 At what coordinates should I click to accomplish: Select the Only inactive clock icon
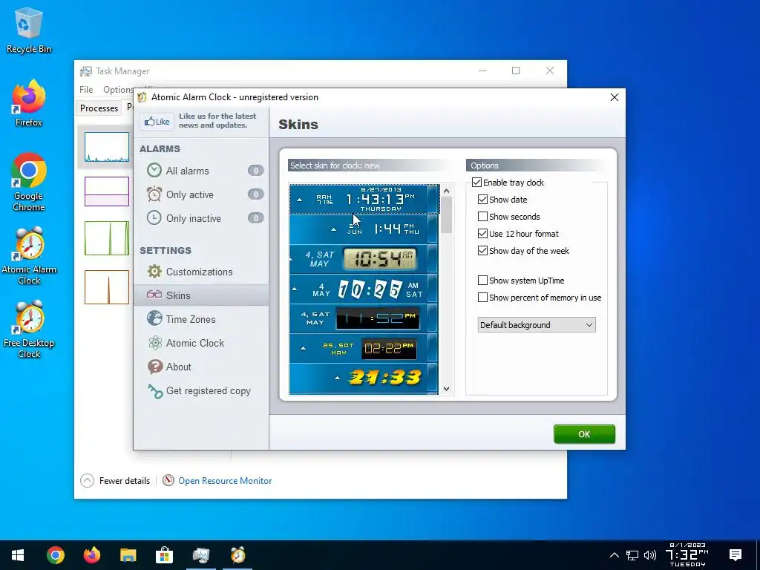154,217
